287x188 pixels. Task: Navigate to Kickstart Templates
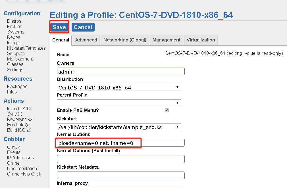[26, 48]
